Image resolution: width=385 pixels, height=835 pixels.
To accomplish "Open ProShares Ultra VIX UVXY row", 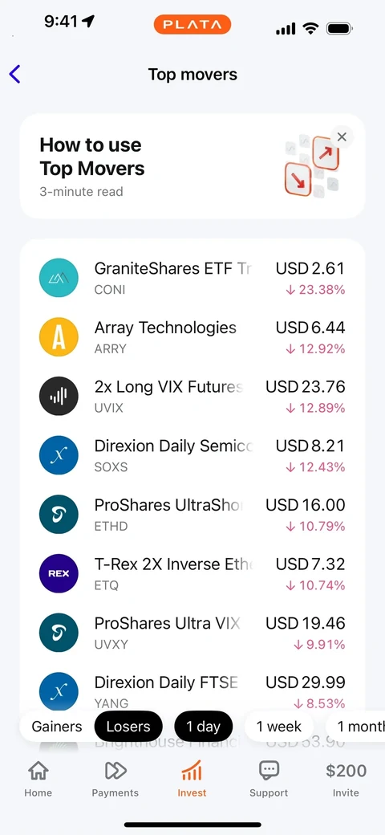I will click(x=192, y=633).
